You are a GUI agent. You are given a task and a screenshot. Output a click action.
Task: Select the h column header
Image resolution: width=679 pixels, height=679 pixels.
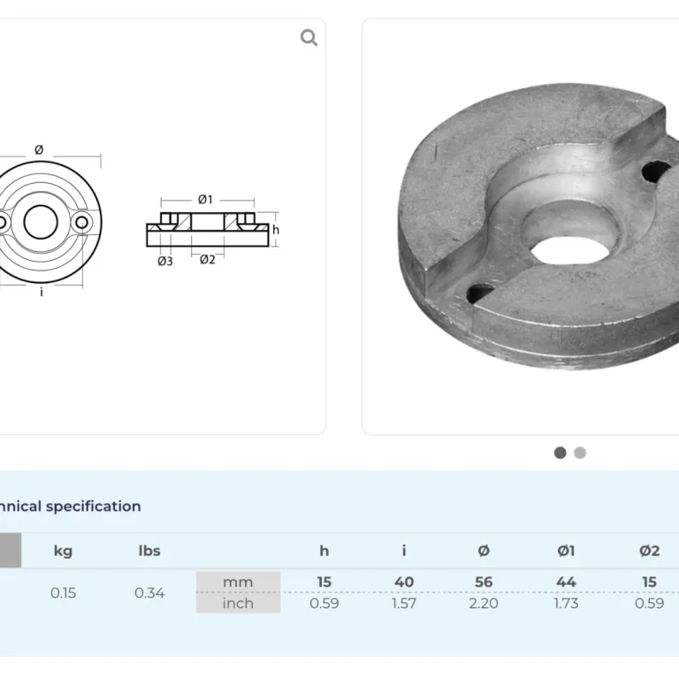(x=324, y=551)
